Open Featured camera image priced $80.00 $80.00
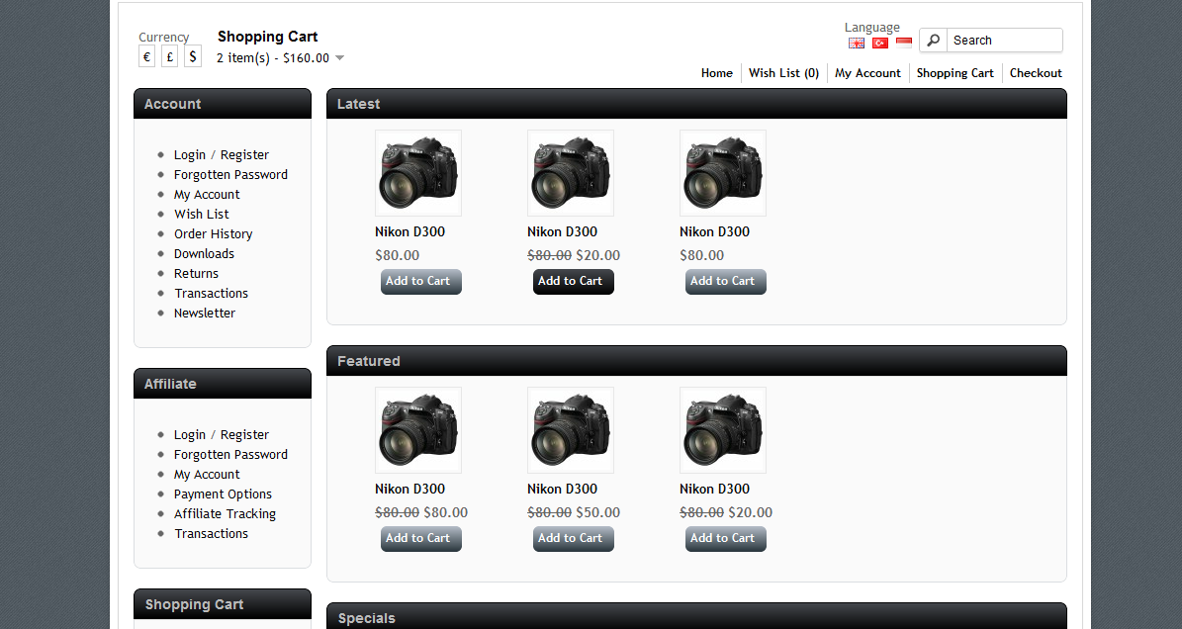This screenshot has height=629, width=1182. coord(418,430)
